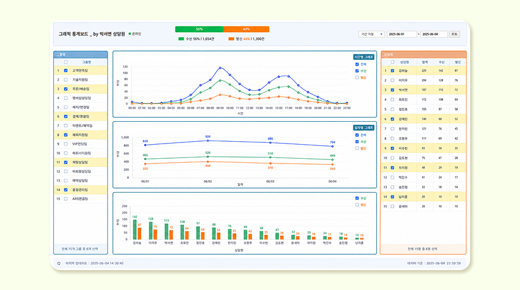
Task: Click the 전체 15명 중 6명 선택 footer
Action: point(423,249)
